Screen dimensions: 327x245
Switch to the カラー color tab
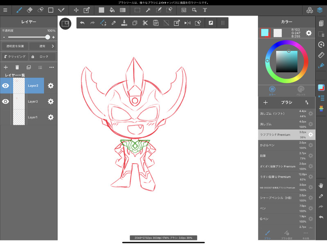272,91
